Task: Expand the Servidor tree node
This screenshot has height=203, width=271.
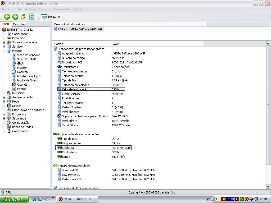Action: coord(4,47)
